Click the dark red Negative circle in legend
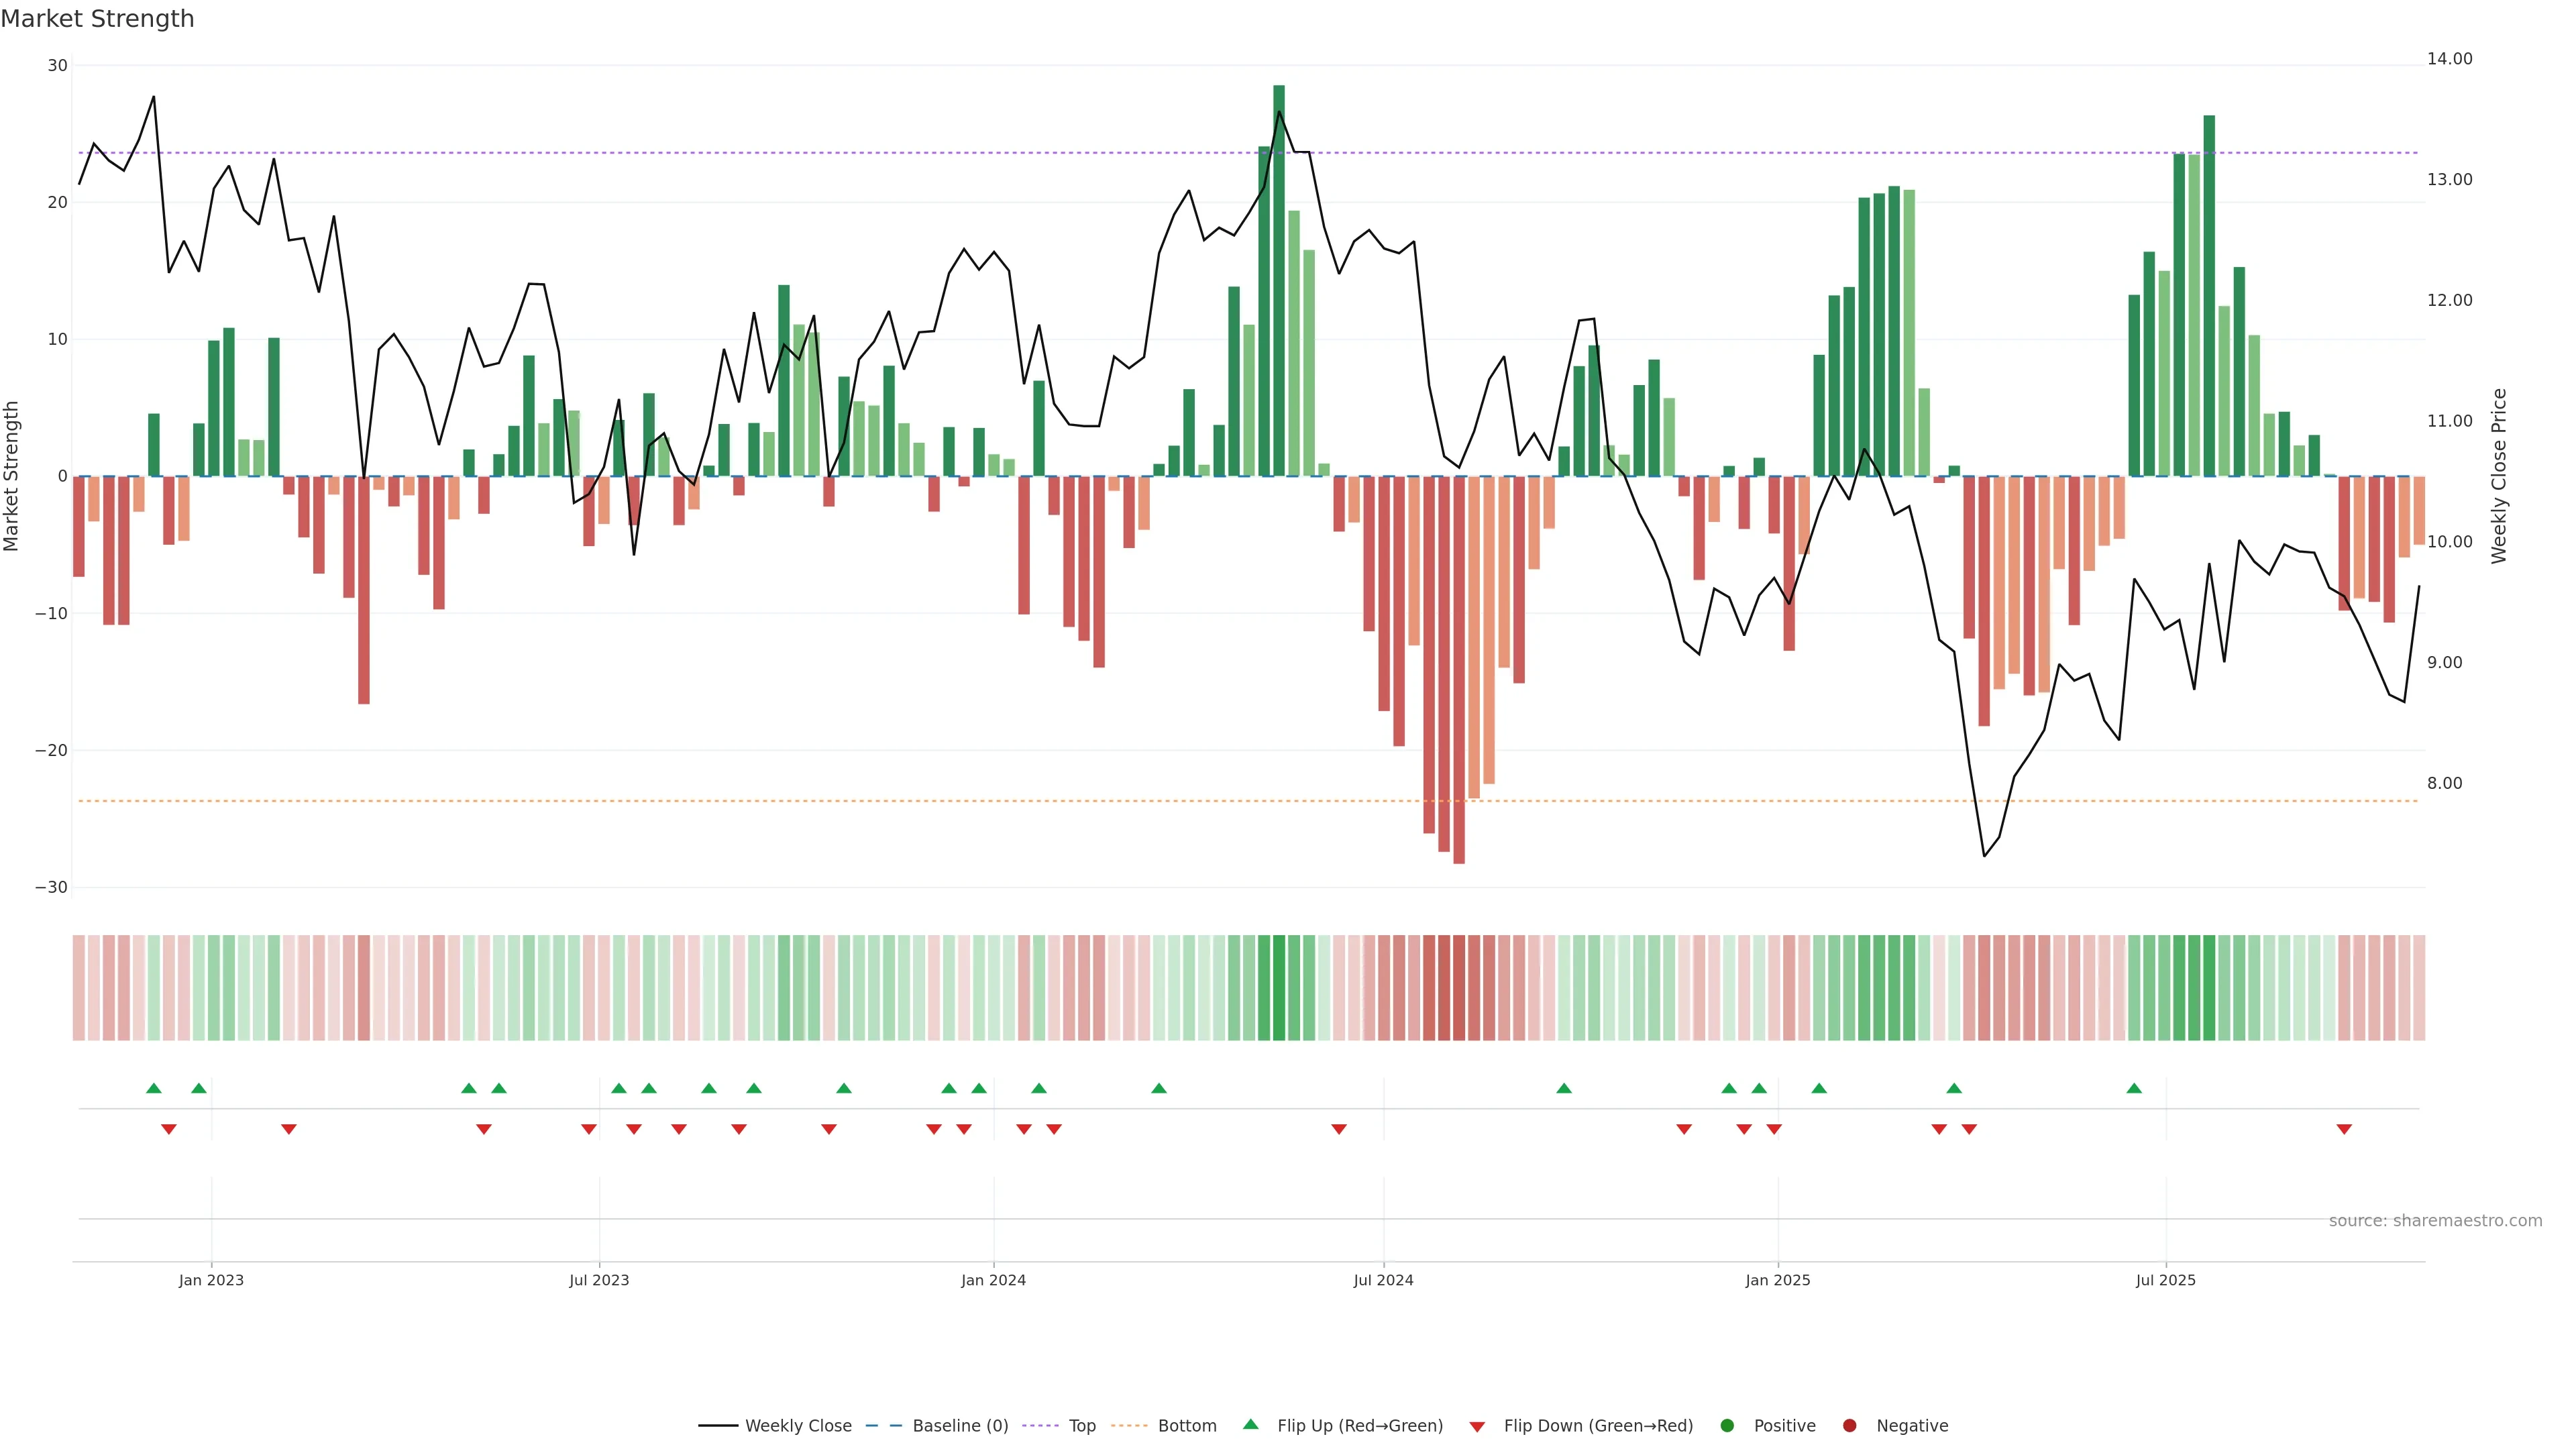 (x=1849, y=1425)
